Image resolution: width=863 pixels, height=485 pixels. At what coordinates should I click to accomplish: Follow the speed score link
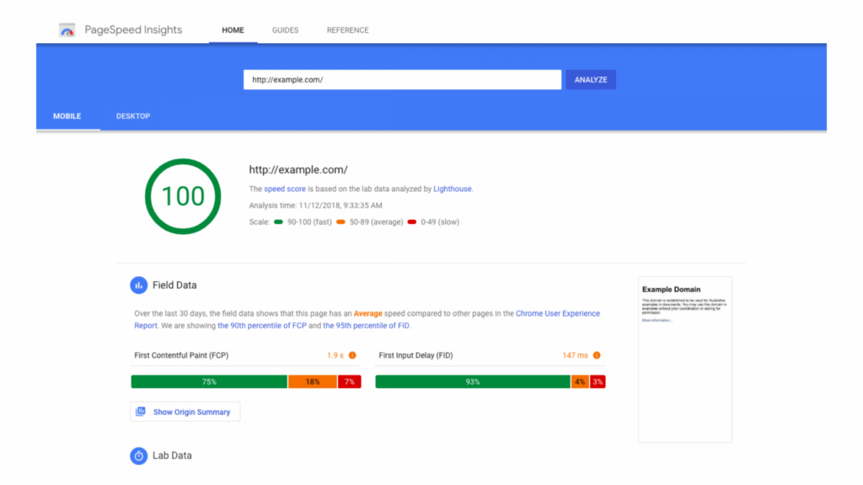pos(285,189)
